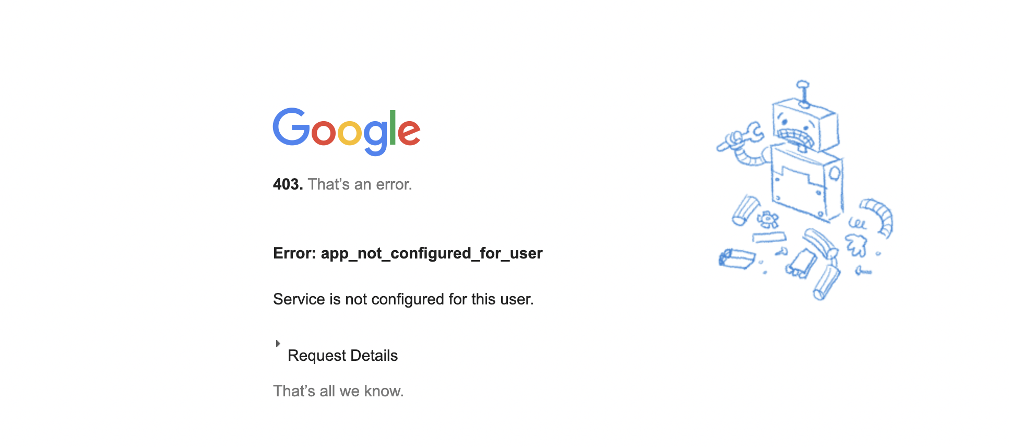Click the 403 error code text
The width and height of the screenshot is (1009, 447).
pyautogui.click(x=288, y=184)
